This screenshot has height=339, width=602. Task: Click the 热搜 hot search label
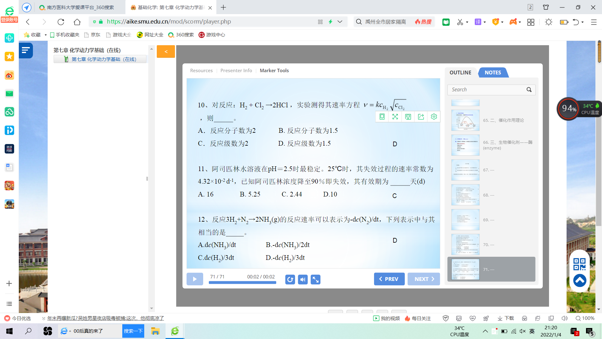423,22
